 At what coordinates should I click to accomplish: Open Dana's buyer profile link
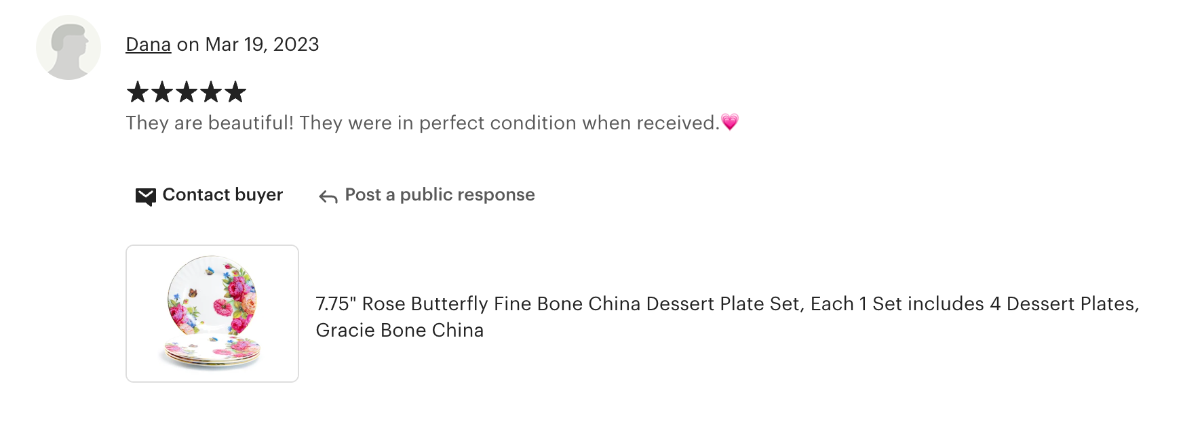click(148, 45)
